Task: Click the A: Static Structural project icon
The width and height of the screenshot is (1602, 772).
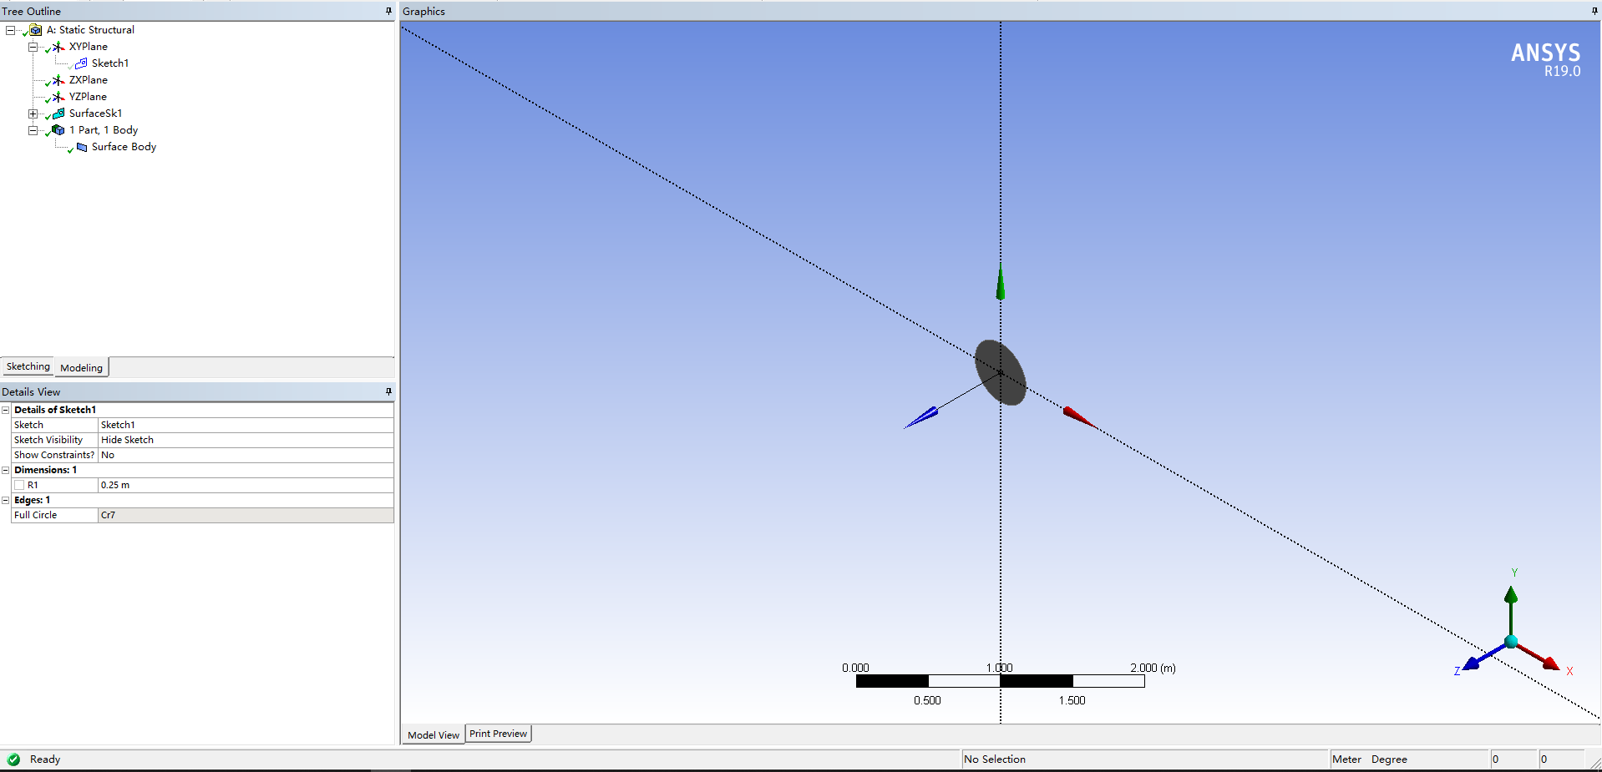Action: click(x=35, y=29)
